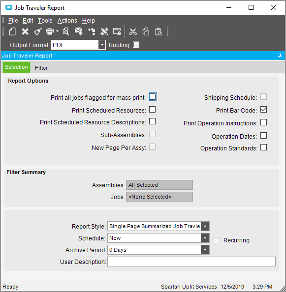Click the New document toolbar icon
The image size is (286, 292).
pos(12,31)
